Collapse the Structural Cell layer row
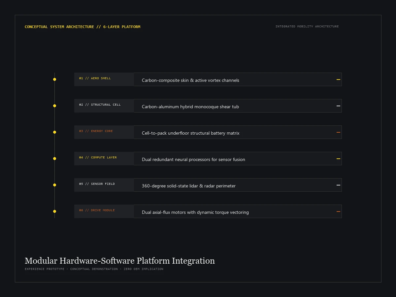Viewport: 396px width, 297px height. pyautogui.click(x=338, y=106)
